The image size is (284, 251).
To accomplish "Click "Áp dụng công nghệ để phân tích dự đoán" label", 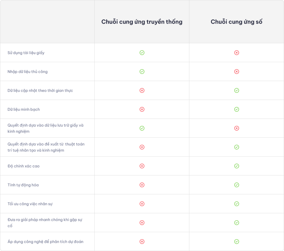I will coord(46,242).
